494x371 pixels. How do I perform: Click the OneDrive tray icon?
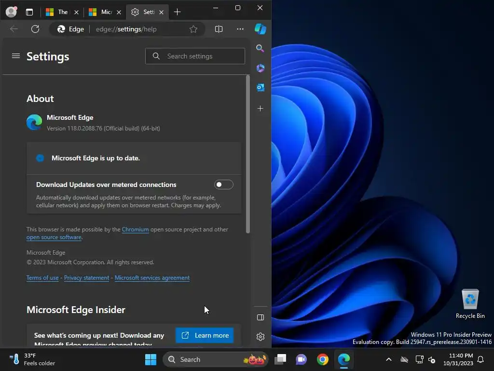(404, 359)
